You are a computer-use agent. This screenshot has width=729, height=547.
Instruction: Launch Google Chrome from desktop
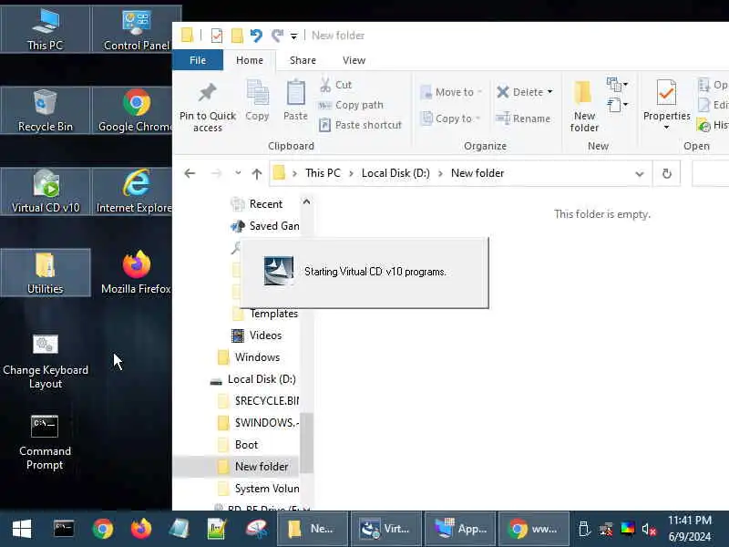pos(136,110)
